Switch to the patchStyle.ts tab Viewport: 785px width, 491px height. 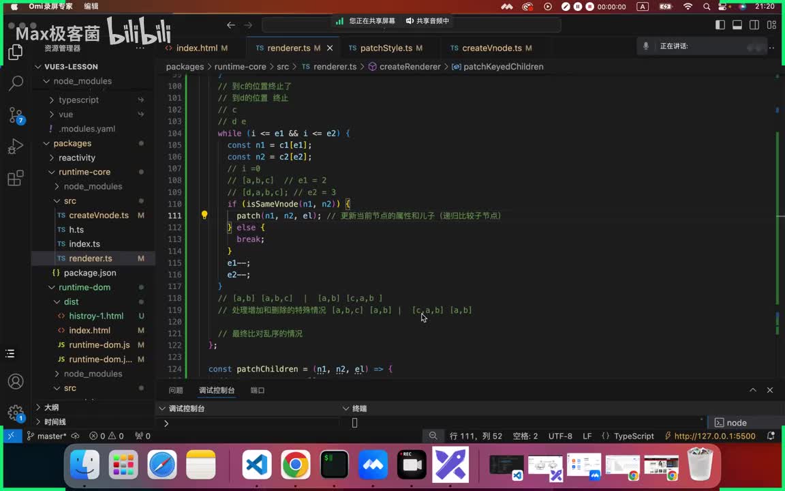[386, 48]
